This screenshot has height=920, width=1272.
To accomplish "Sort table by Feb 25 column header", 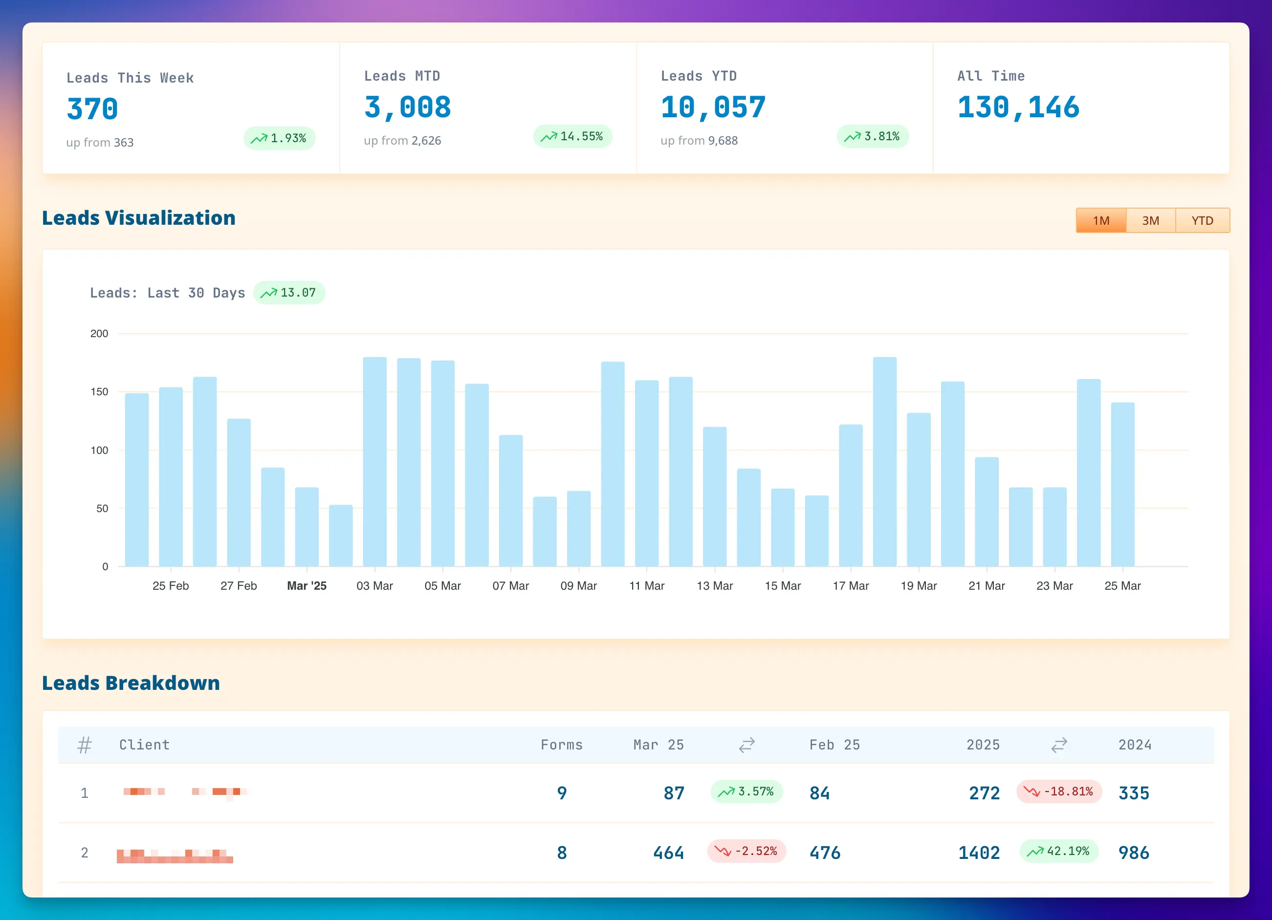I will [x=834, y=745].
